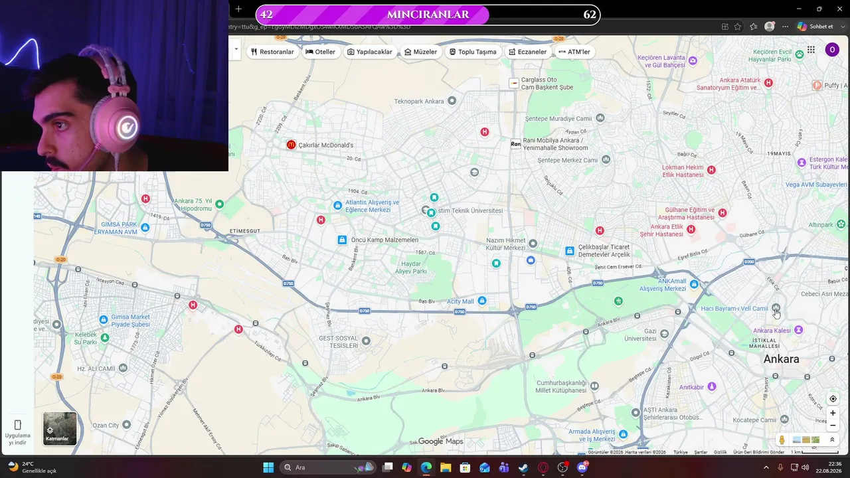The height and width of the screenshot is (478, 850).
Task: Click the Uygulamayı indir button
Action: coord(17,432)
